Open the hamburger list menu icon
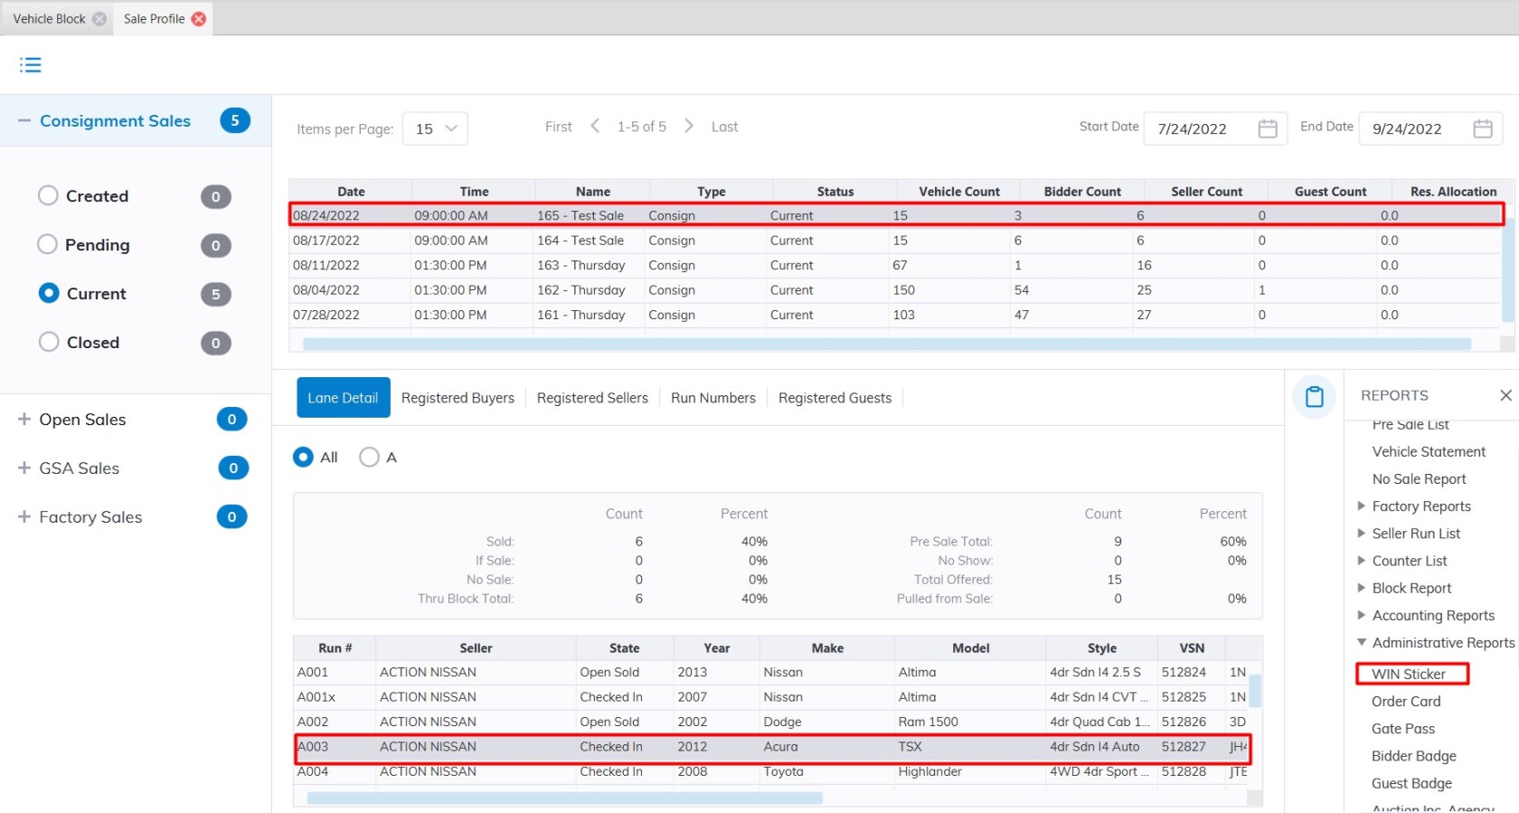This screenshot has width=1519, height=813. [31, 65]
